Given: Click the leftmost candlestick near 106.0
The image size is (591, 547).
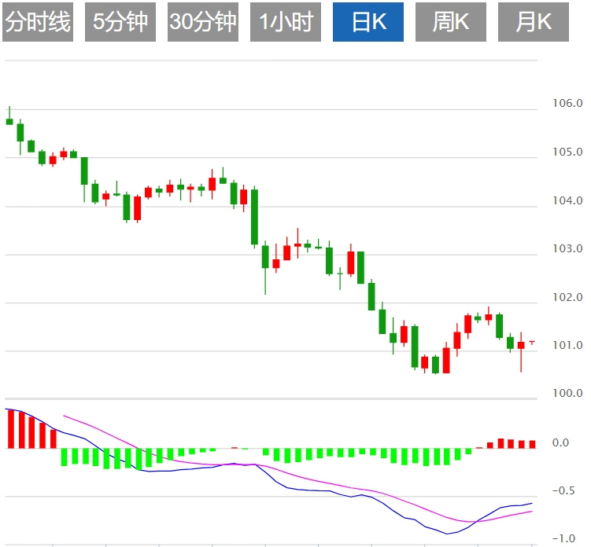Looking at the screenshot, I should [9, 121].
